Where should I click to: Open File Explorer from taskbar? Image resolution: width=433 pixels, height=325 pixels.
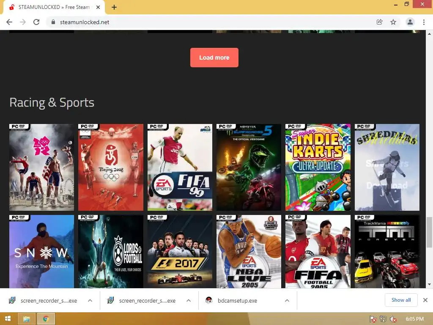(x=27, y=319)
